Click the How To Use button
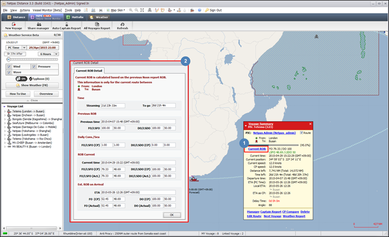 click(18, 94)
